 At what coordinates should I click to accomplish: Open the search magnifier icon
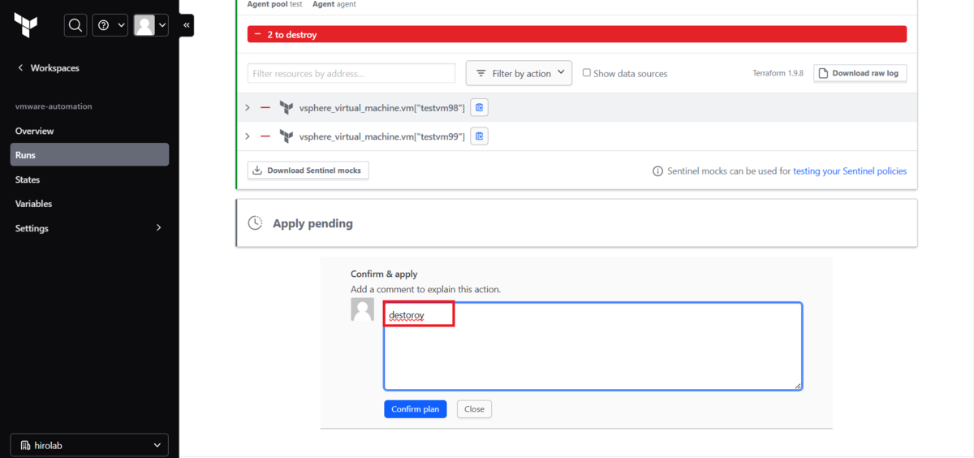click(x=75, y=25)
